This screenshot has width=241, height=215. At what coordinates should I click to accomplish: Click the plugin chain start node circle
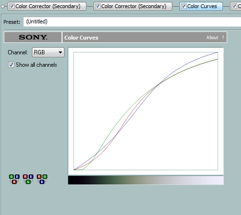tap(3, 7)
